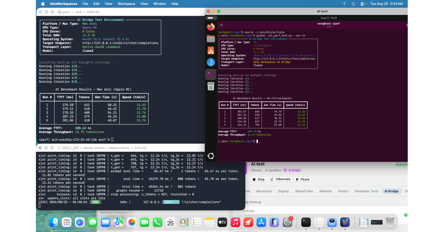
Task: Pause the AI test workspace
Action: 303,179
